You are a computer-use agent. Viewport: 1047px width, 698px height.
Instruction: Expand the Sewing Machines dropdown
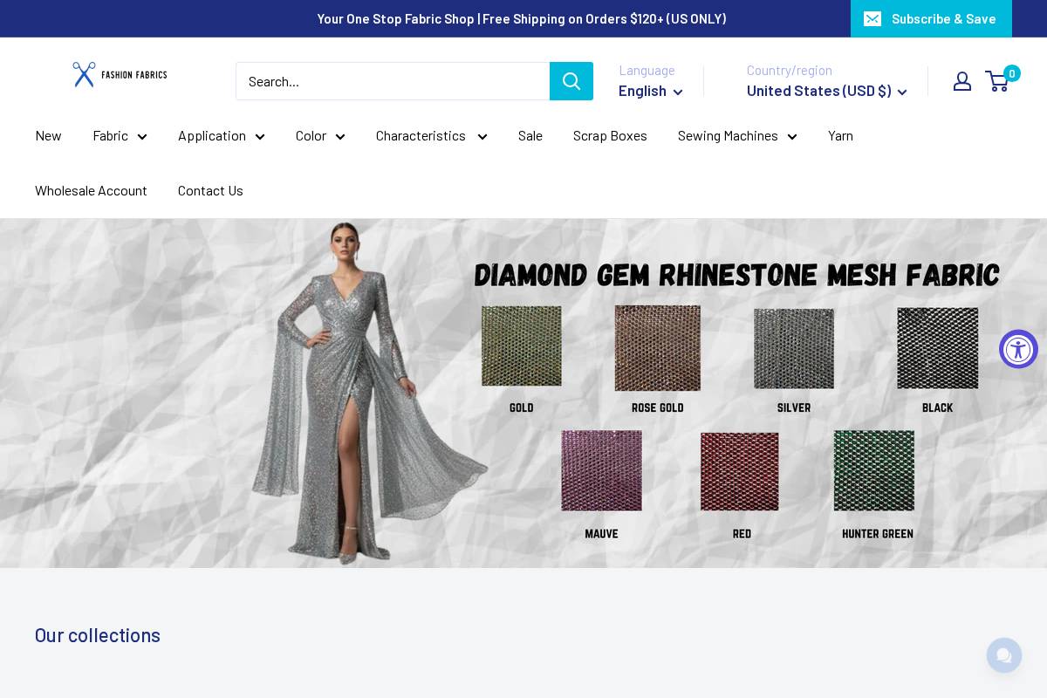tap(737, 136)
